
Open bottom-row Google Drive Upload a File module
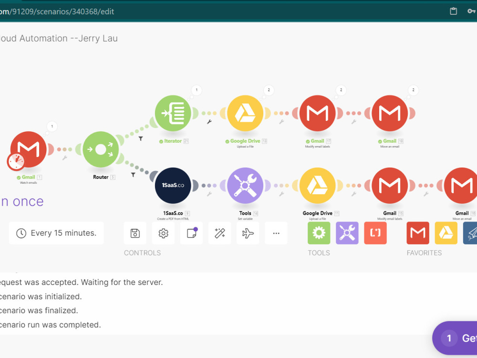pyautogui.click(x=318, y=185)
